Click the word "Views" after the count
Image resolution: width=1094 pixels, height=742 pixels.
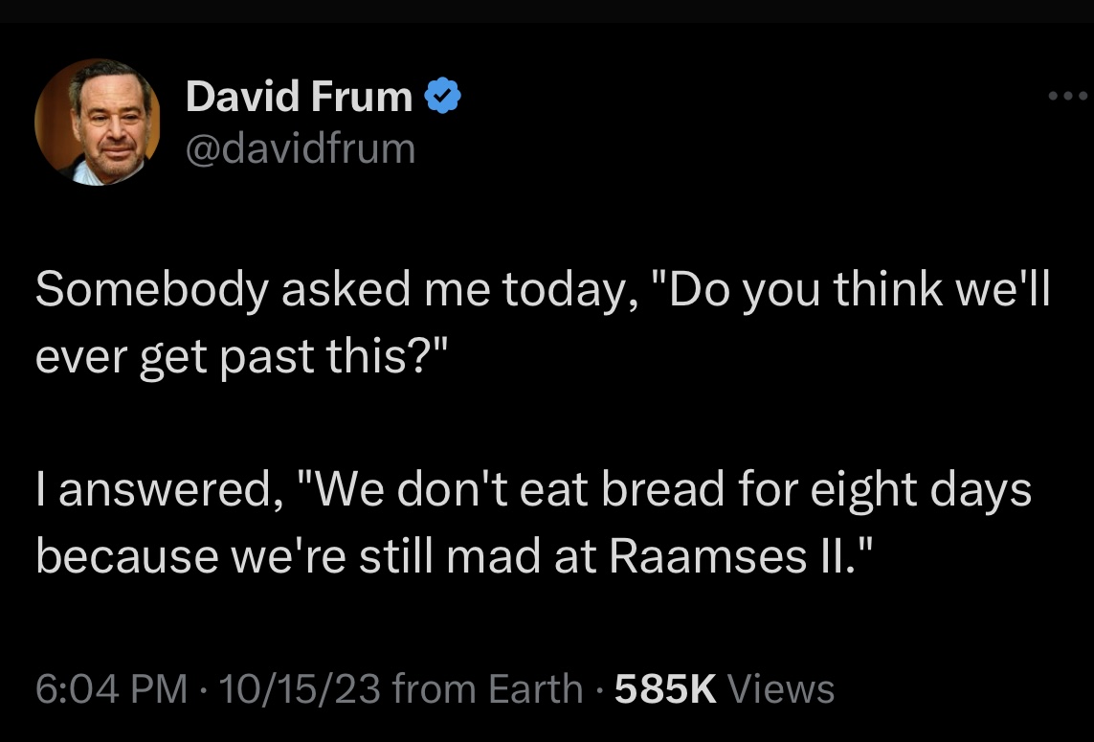coord(781,688)
